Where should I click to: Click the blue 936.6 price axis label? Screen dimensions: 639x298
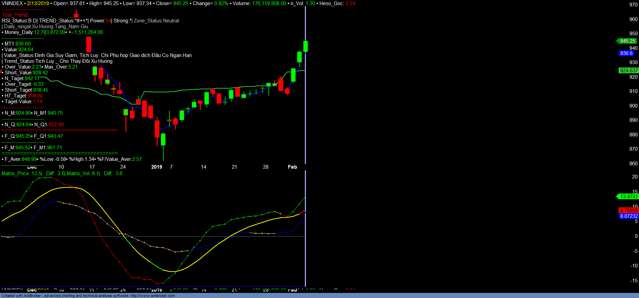pyautogui.click(x=626, y=53)
